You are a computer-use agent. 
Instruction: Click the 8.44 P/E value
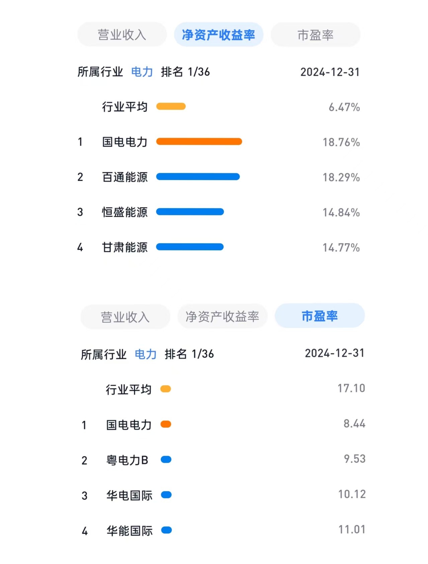(x=354, y=424)
